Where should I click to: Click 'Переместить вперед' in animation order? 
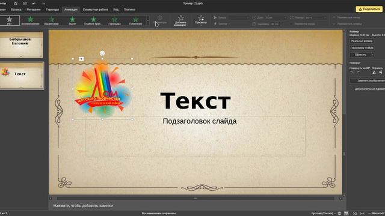(x=348, y=24)
